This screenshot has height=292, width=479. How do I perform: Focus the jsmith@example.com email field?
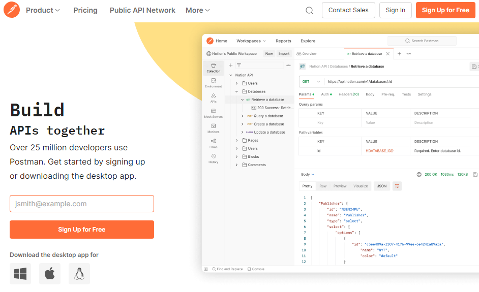pos(82,204)
